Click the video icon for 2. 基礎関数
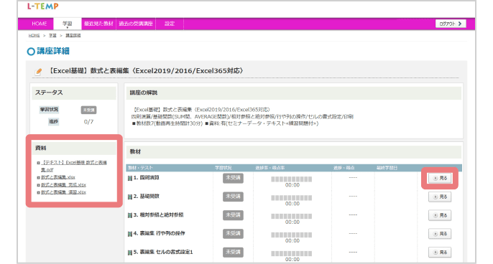This screenshot has height=264, width=493. (x=129, y=197)
